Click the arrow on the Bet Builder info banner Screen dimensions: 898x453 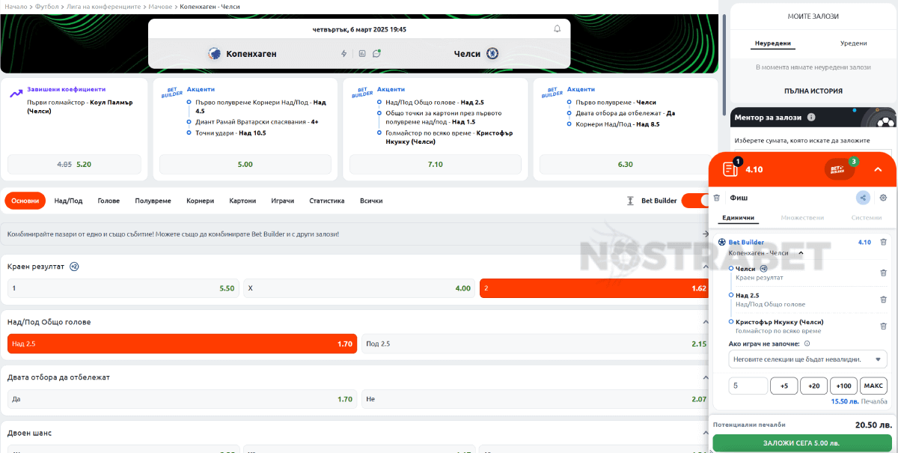pyautogui.click(x=705, y=234)
